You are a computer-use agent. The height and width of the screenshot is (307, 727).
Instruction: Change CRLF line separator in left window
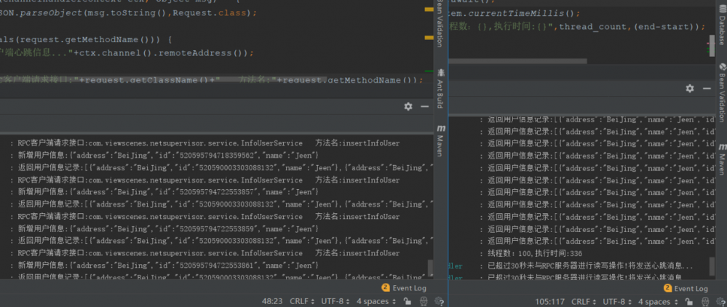tap(299, 301)
